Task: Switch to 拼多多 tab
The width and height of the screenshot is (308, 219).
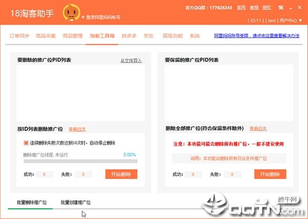Action: [x=129, y=36]
